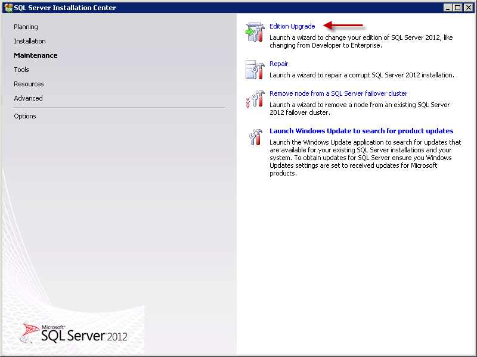Click the Remove node failover cluster icon

tap(255, 99)
